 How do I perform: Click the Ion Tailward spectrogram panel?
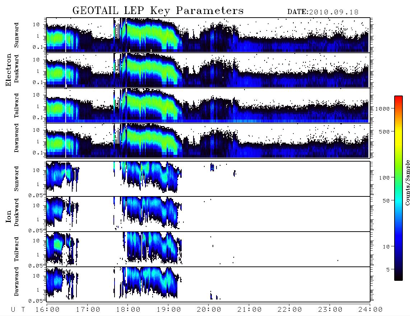click(208, 249)
